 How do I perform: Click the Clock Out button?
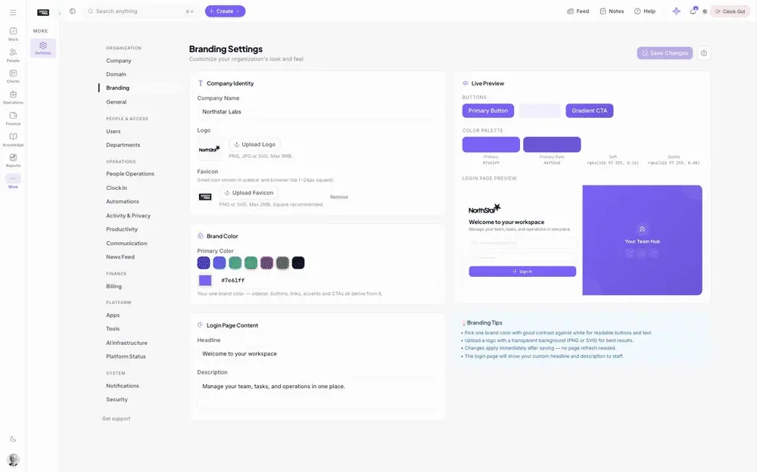point(730,11)
